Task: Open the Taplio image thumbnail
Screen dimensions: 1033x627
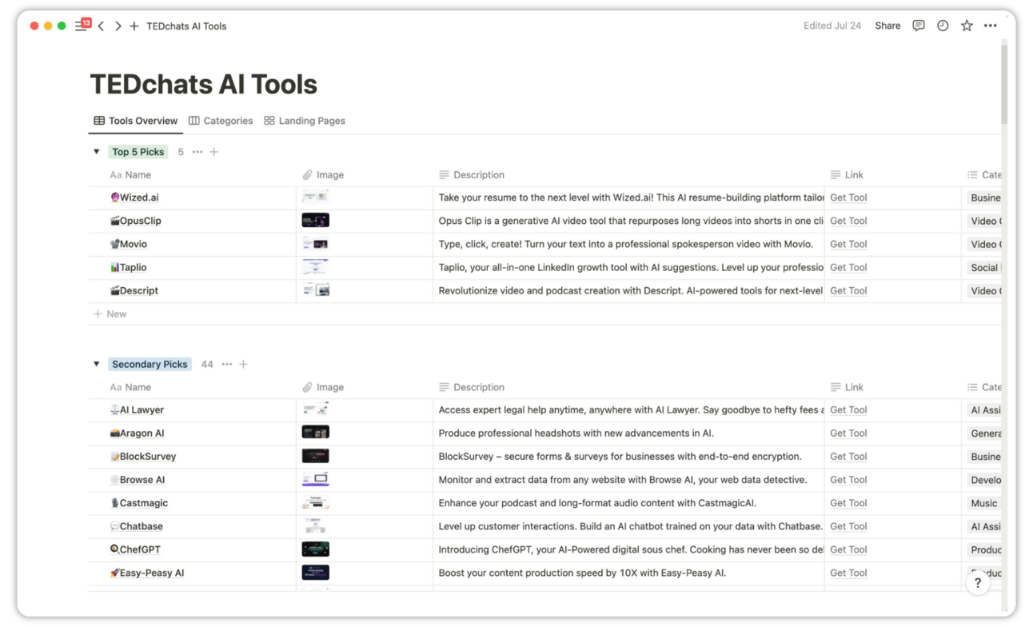Action: (x=316, y=267)
